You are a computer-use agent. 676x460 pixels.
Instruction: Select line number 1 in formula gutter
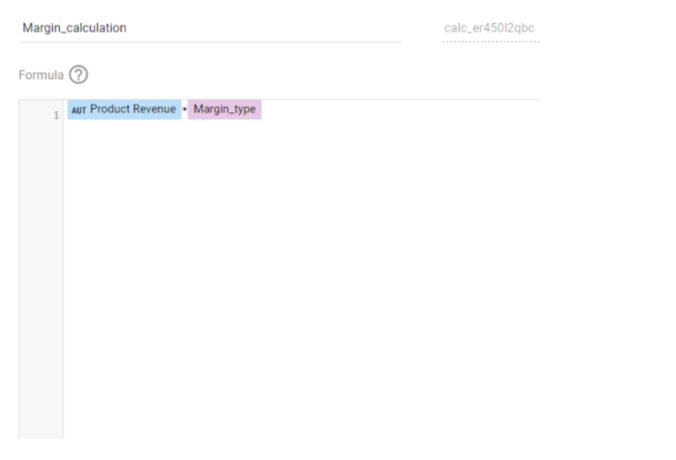click(x=56, y=115)
